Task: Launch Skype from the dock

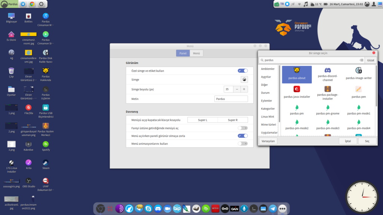Action: pos(148,209)
